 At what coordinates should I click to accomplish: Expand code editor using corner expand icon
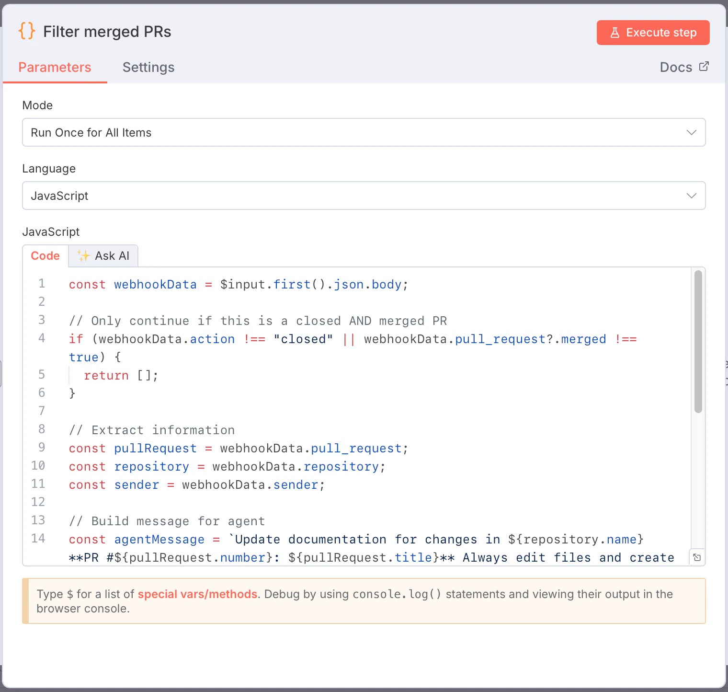point(697,557)
